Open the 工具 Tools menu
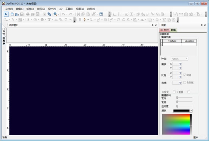 click(69, 9)
